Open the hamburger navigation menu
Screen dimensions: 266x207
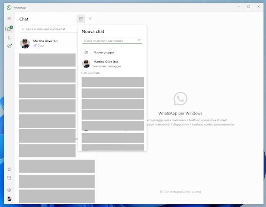[9, 19]
